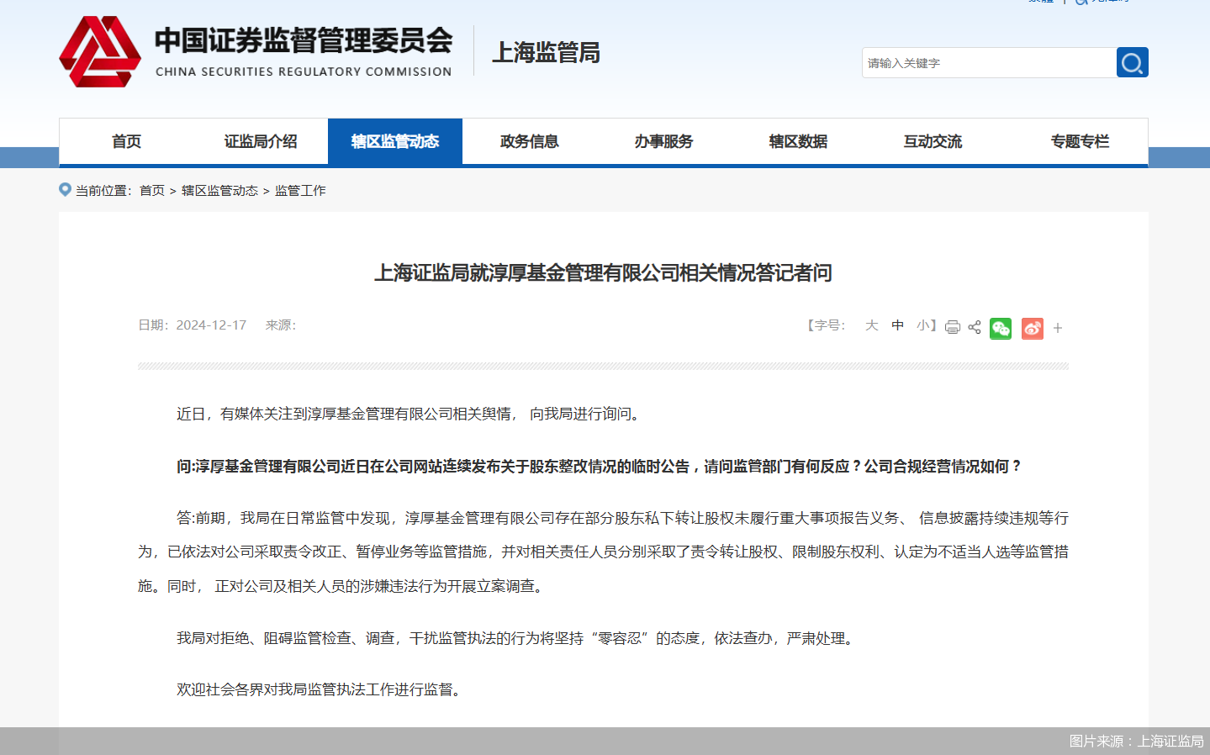This screenshot has height=755, width=1210.
Task: Open the 办事服务 navigation menu
Action: (663, 141)
